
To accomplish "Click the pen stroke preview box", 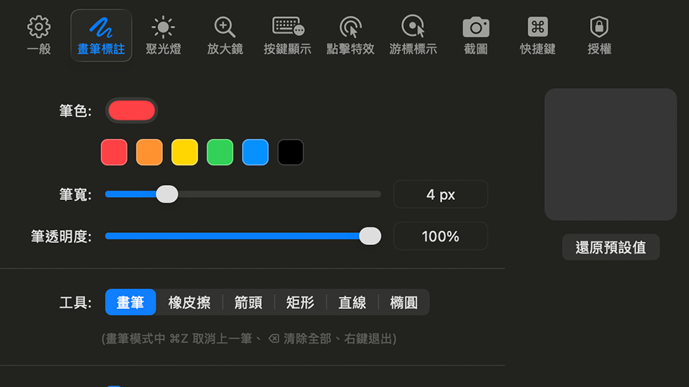I will (611, 155).
